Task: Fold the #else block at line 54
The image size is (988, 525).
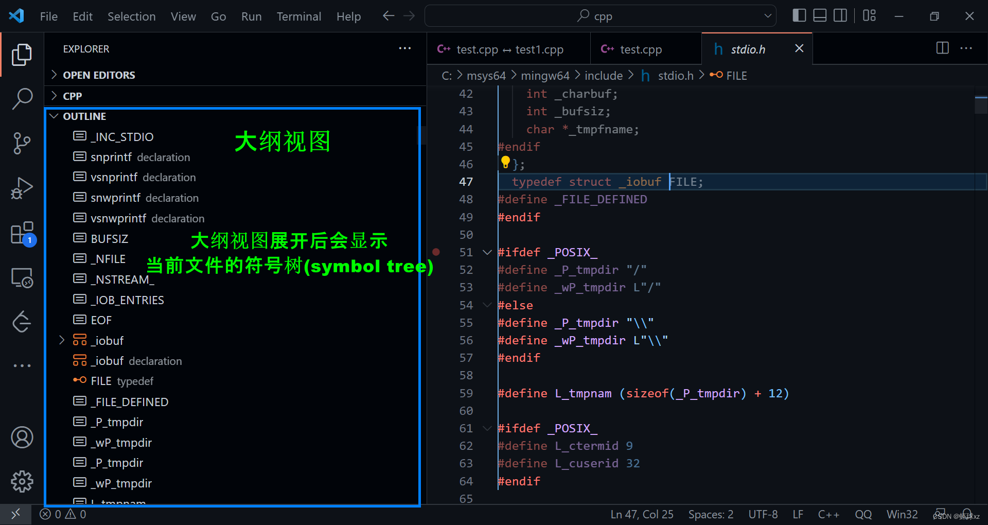Action: click(x=487, y=305)
